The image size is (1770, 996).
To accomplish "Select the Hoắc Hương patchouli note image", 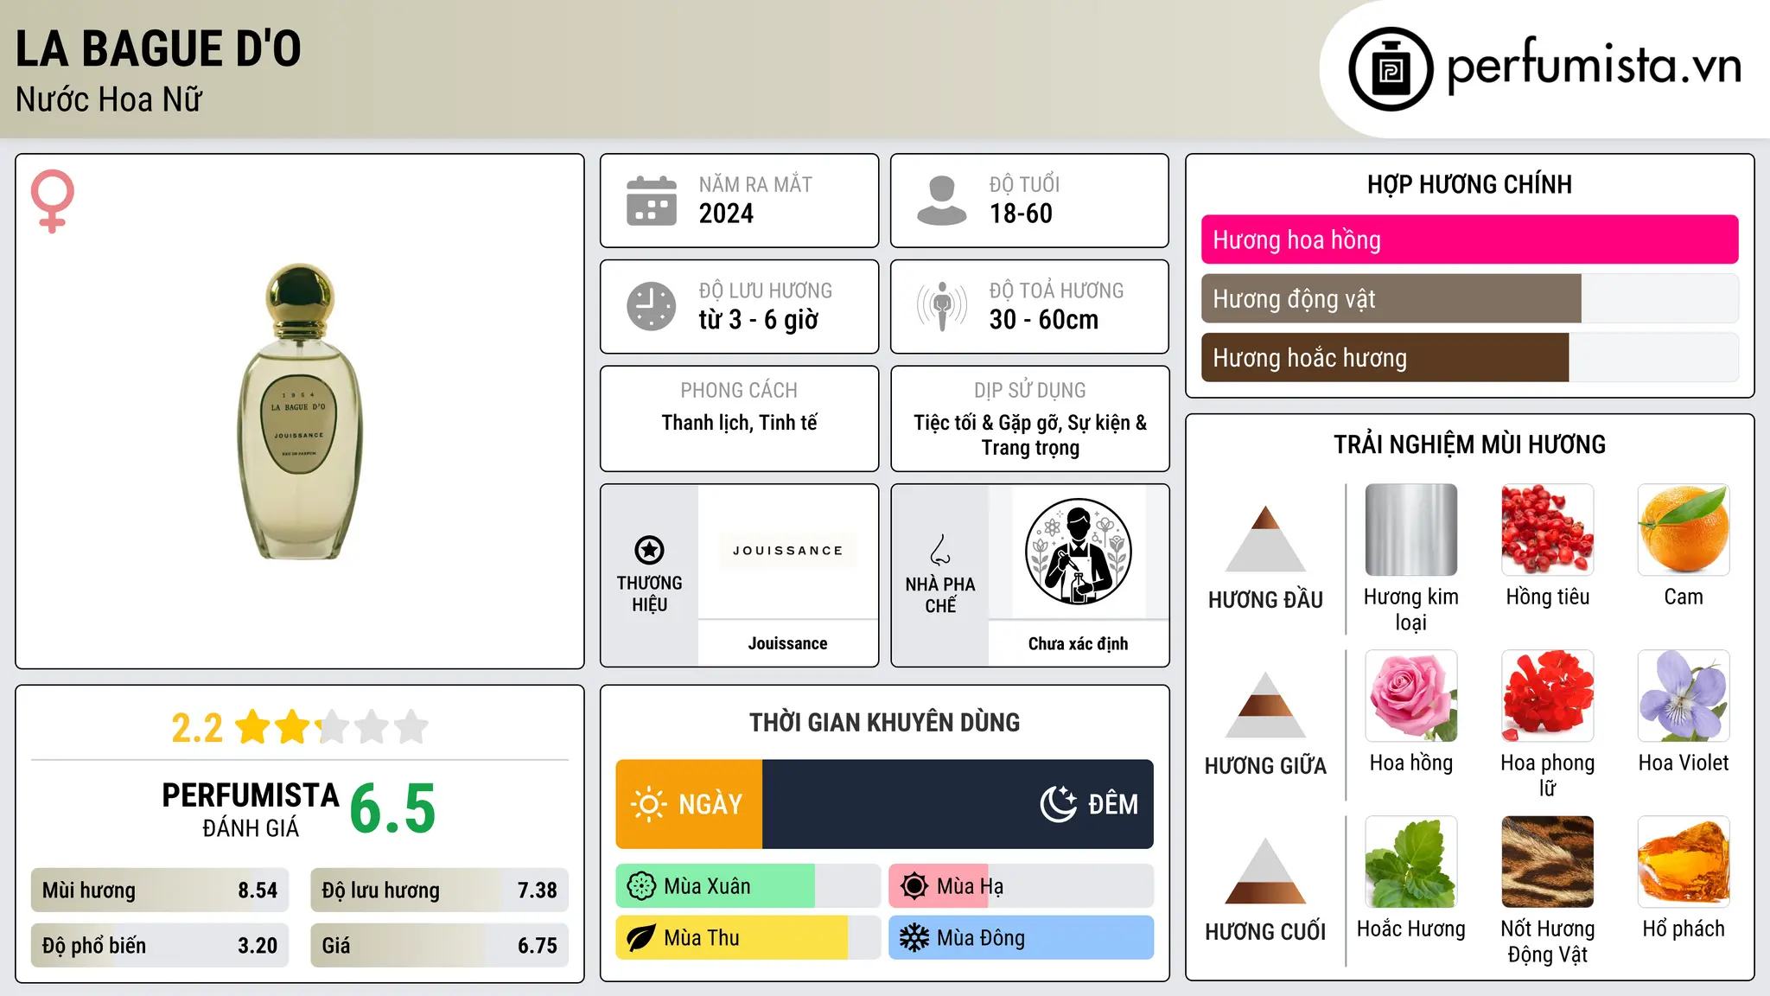I will pyautogui.click(x=1411, y=862).
